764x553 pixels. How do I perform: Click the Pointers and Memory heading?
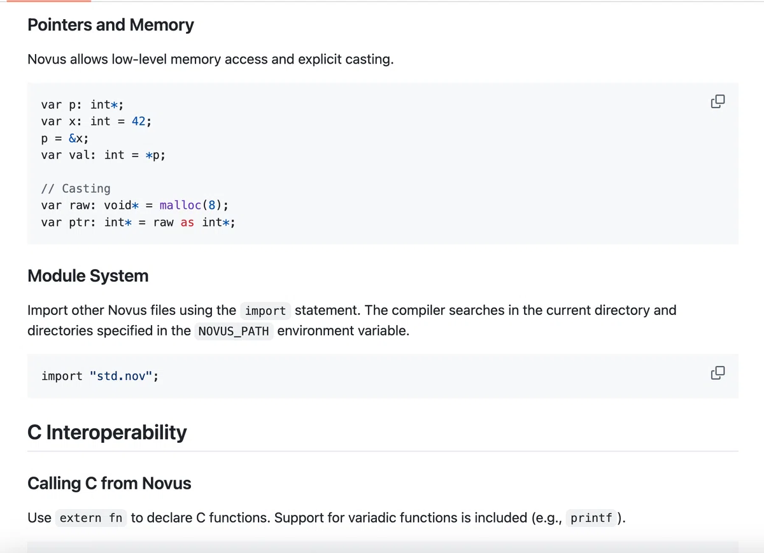(x=111, y=25)
